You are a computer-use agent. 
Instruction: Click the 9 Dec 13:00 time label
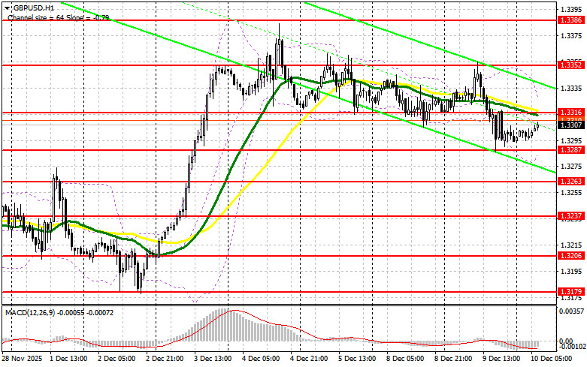(501, 359)
